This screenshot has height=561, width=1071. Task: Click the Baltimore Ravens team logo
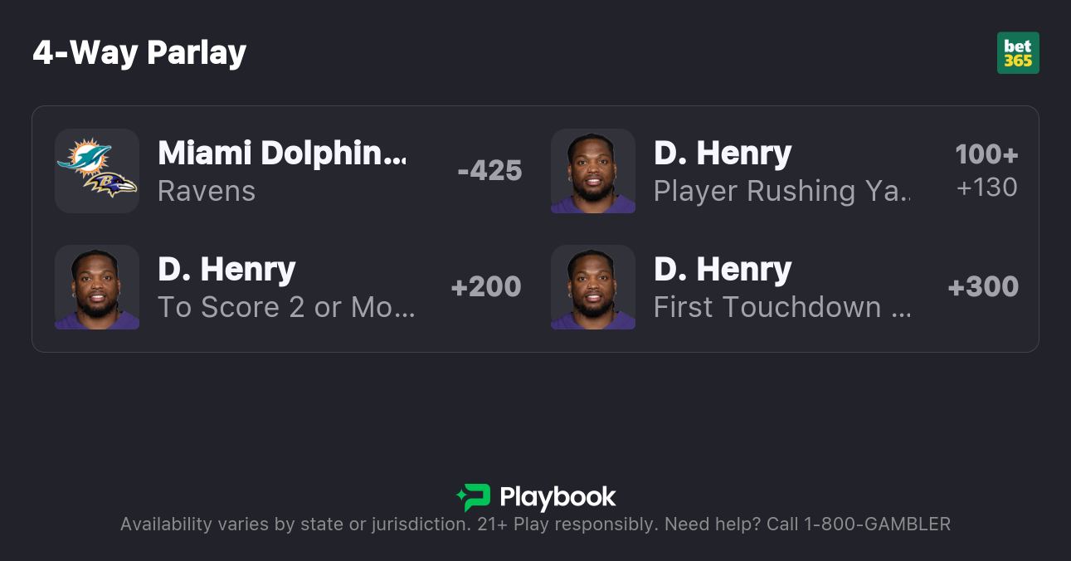pos(112,186)
